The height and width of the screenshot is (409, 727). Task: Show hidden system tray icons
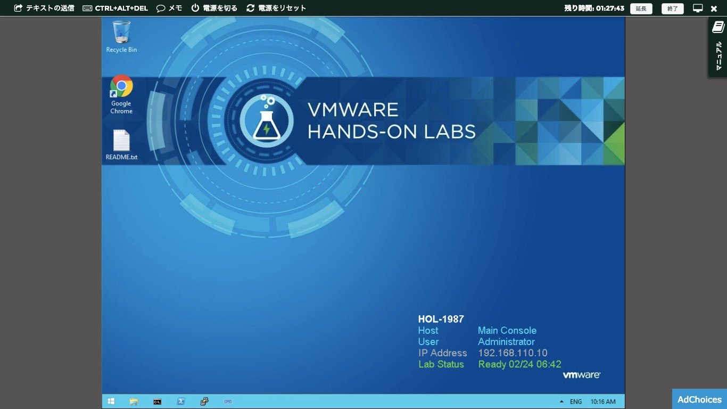click(561, 402)
